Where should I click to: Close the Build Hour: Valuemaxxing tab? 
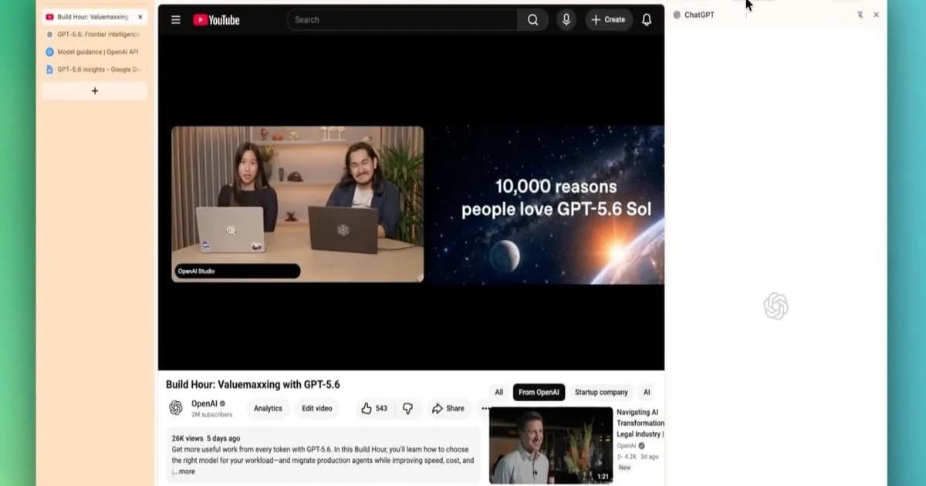point(140,17)
